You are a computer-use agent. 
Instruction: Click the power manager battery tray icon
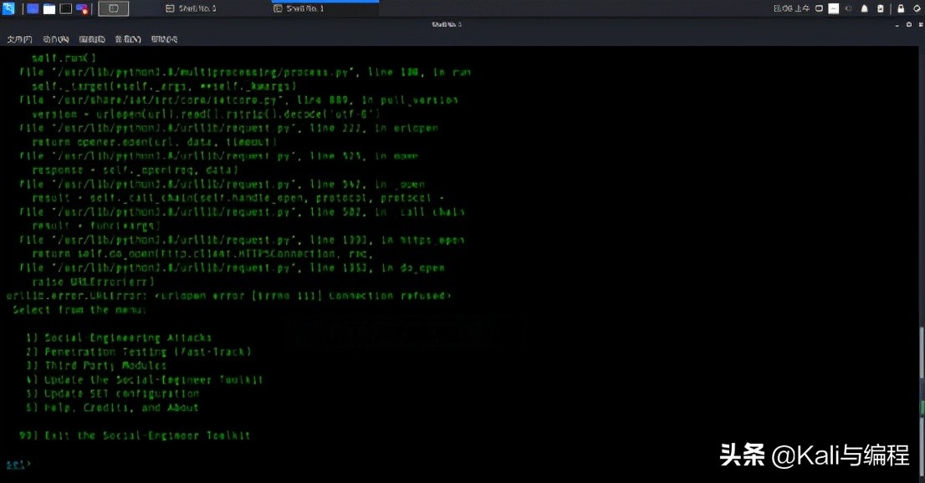point(880,9)
